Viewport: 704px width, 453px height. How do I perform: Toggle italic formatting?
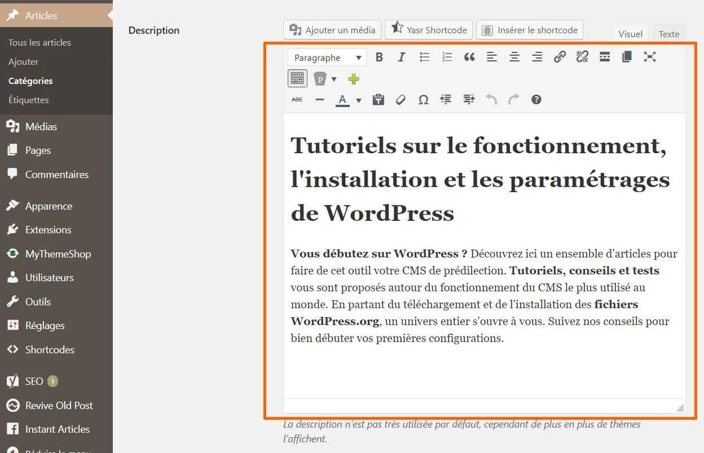coord(402,57)
